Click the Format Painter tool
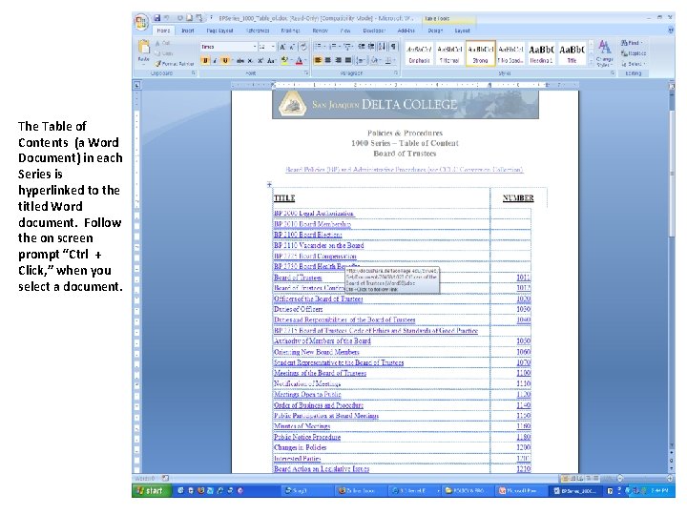The image size is (687, 515). click(174, 64)
